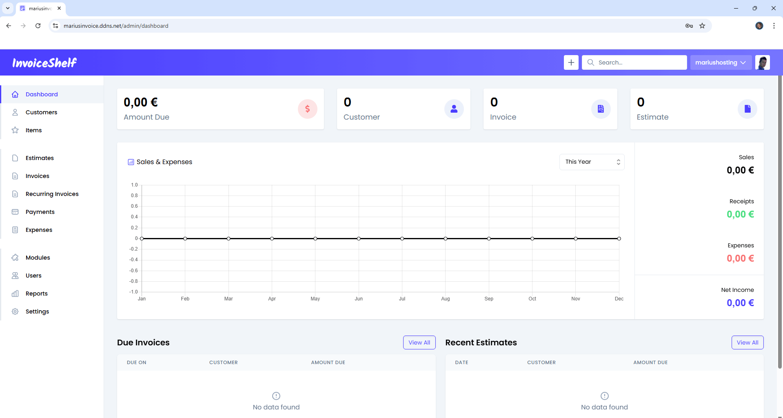Click the person icon on Customer card
This screenshot has height=418, width=783.
pos(454,109)
